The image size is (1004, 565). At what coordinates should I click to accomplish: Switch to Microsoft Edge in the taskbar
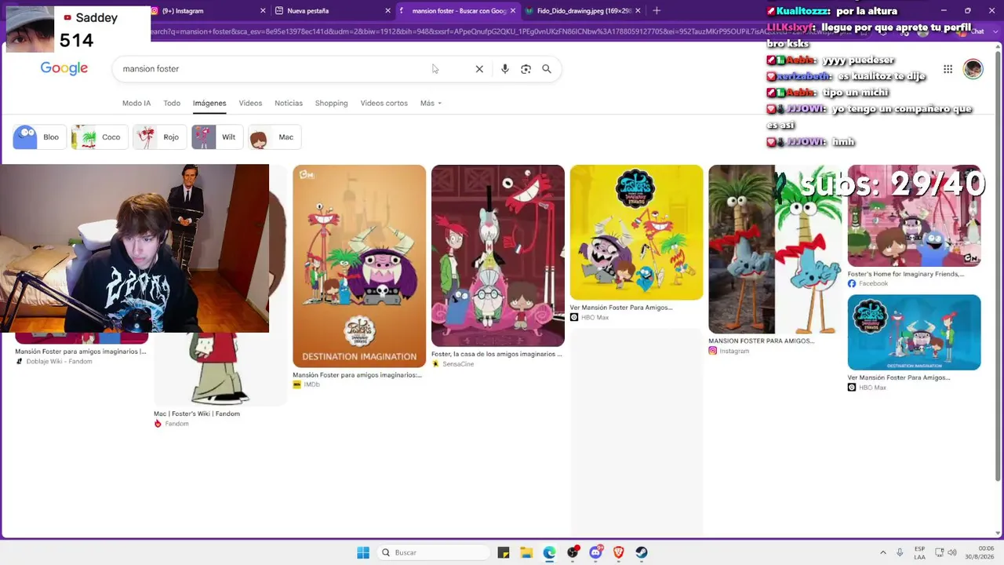click(549, 552)
